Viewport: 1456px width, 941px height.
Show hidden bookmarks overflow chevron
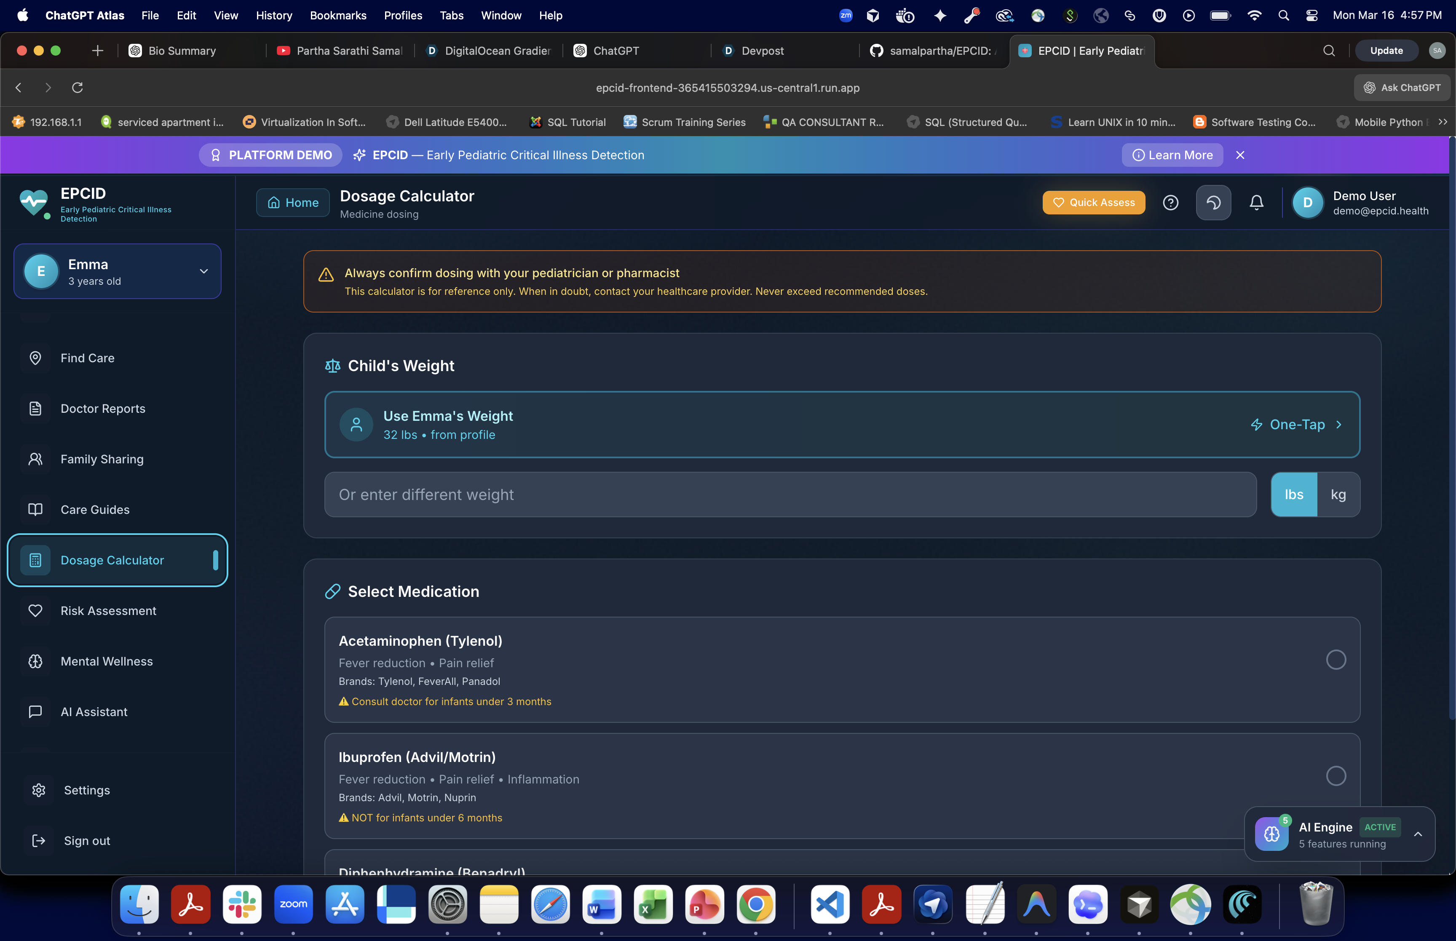[x=1443, y=122]
